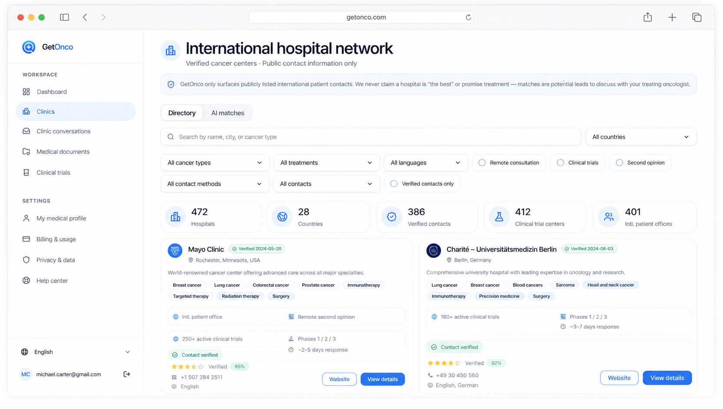Click the Help center lifebuoy icon
The image size is (723, 409).
26,281
